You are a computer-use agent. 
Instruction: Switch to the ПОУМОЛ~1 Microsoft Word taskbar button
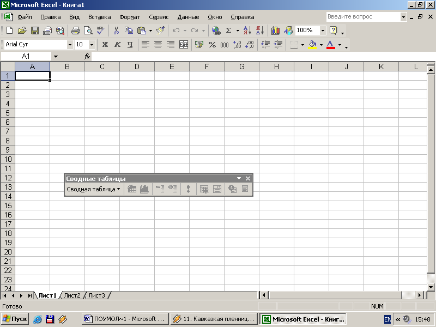125,319
